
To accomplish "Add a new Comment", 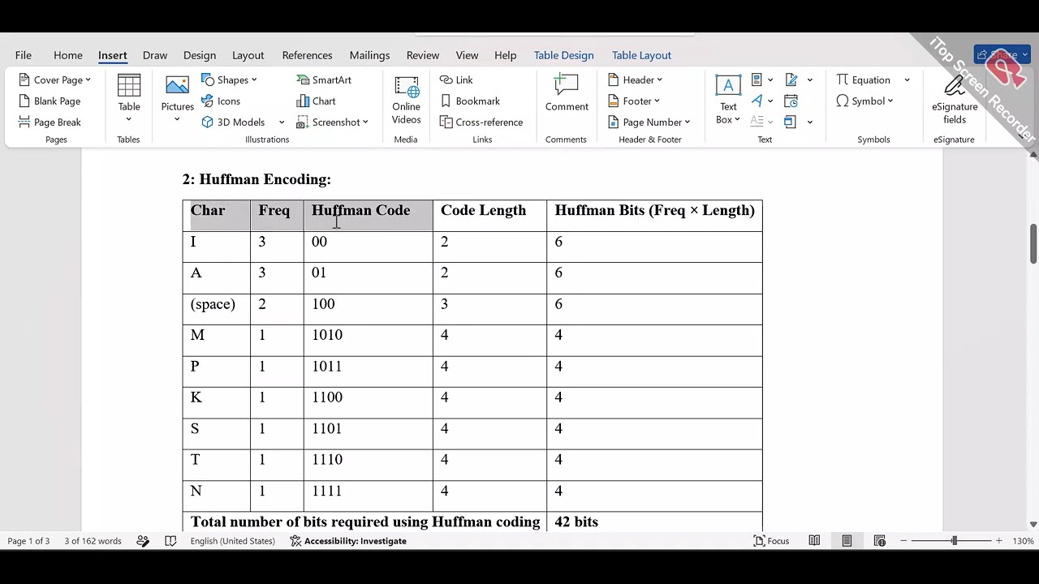I will 567,92.
